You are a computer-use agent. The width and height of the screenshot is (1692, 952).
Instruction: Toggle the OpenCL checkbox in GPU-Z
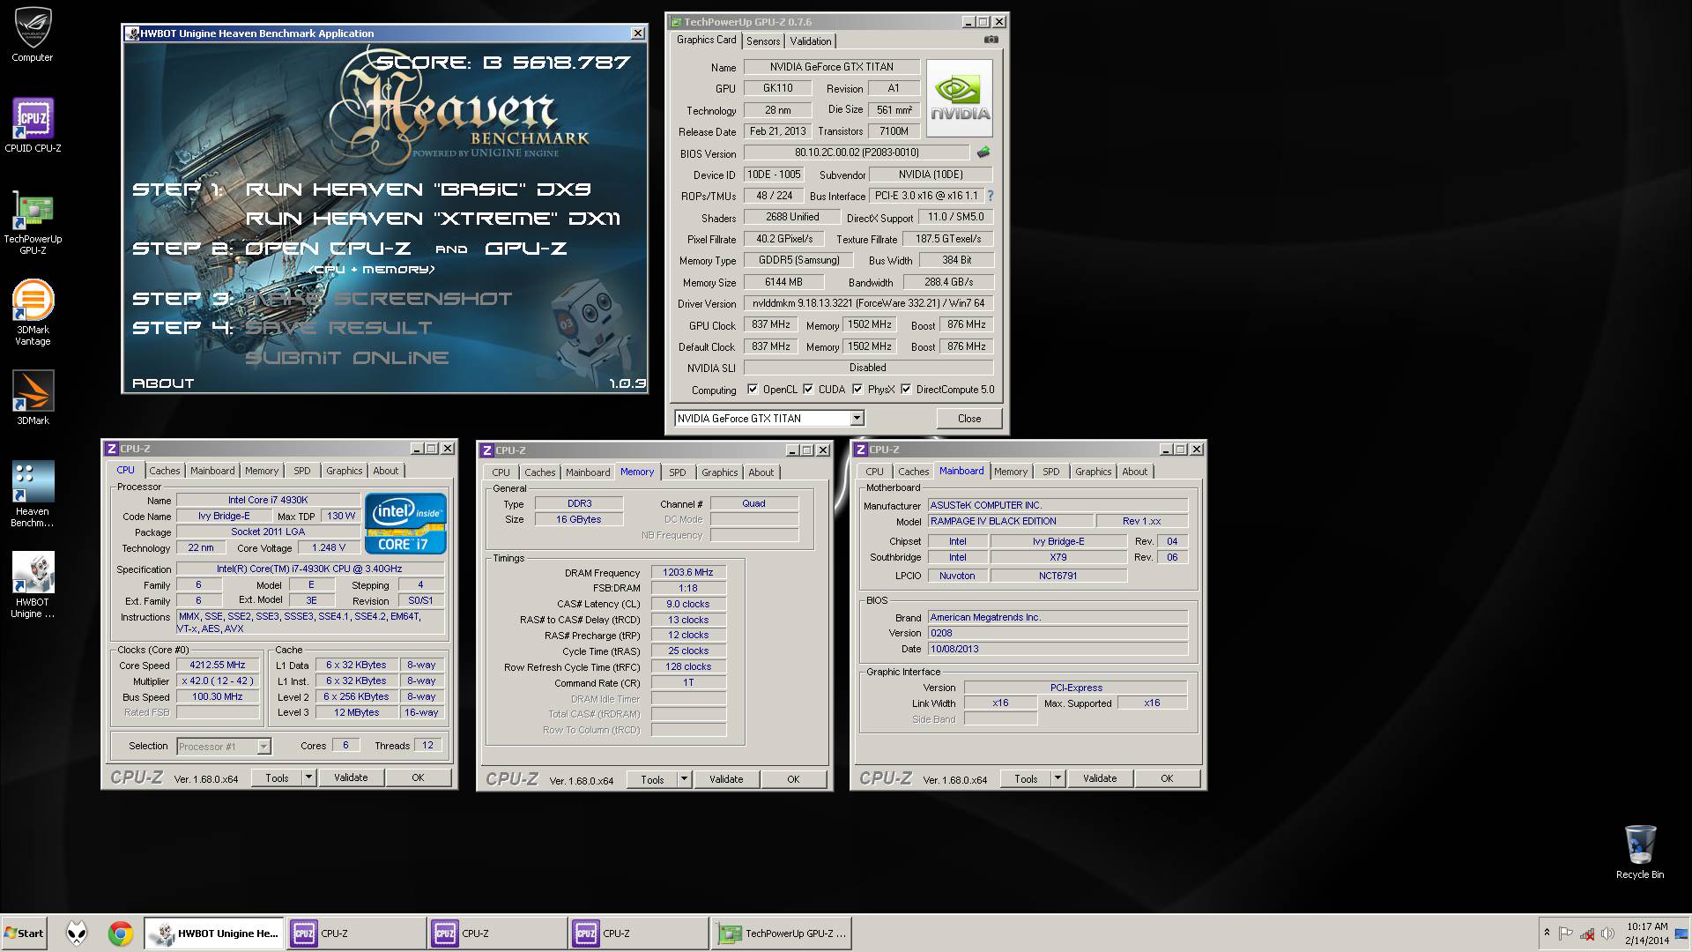(x=753, y=389)
